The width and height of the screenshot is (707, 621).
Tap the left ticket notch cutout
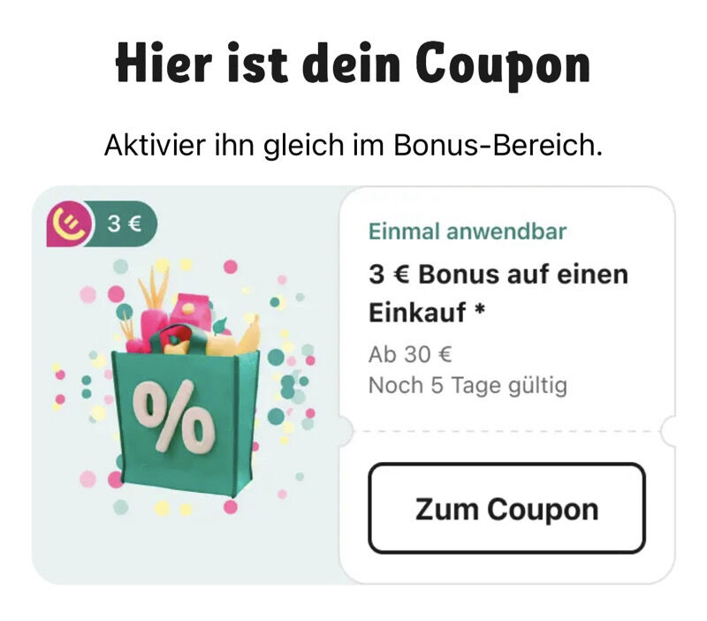pos(346,431)
